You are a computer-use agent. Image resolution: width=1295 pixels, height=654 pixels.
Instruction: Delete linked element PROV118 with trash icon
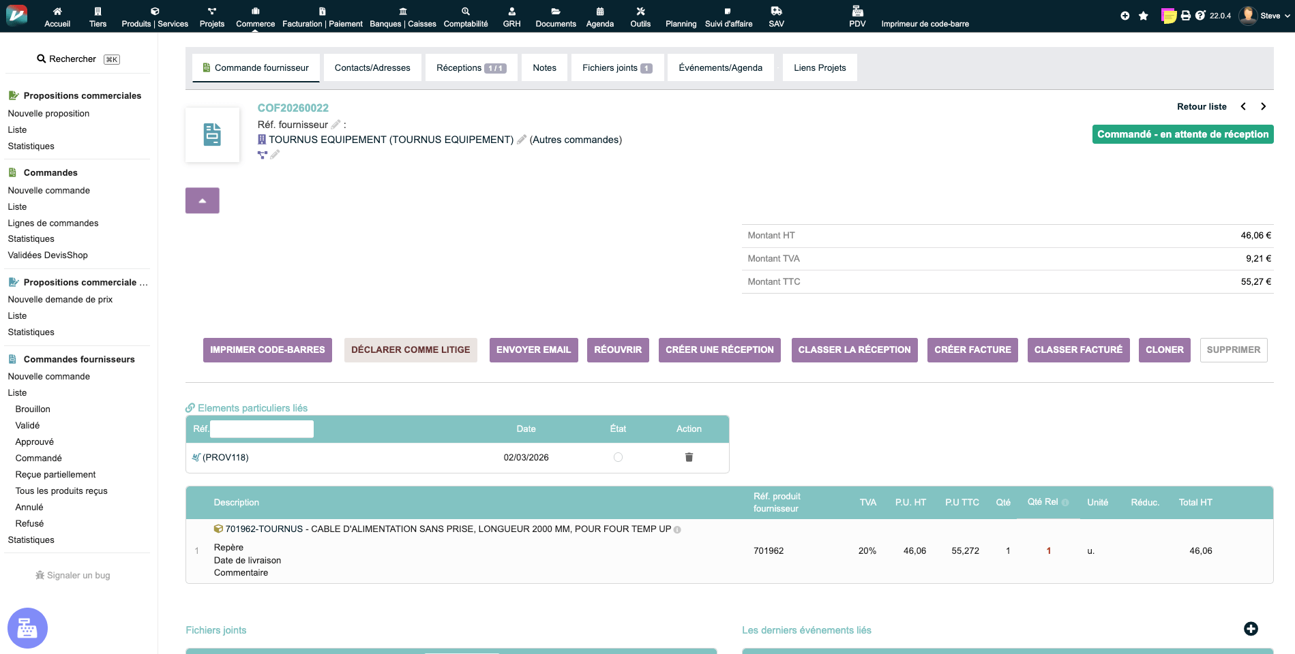(689, 457)
